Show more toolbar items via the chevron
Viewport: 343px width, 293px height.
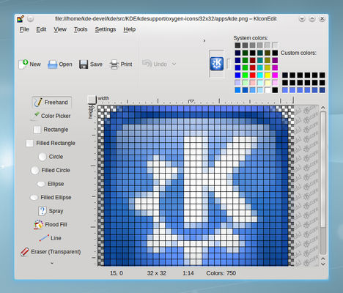click(204, 41)
